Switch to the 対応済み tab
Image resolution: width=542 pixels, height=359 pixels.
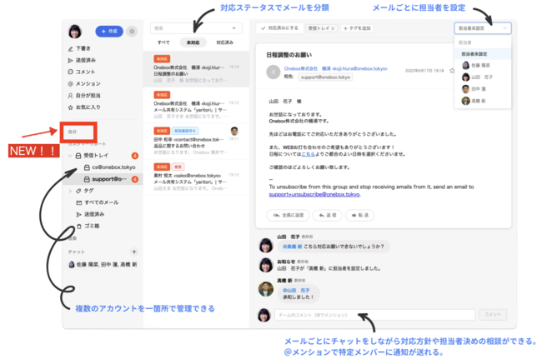[224, 42]
